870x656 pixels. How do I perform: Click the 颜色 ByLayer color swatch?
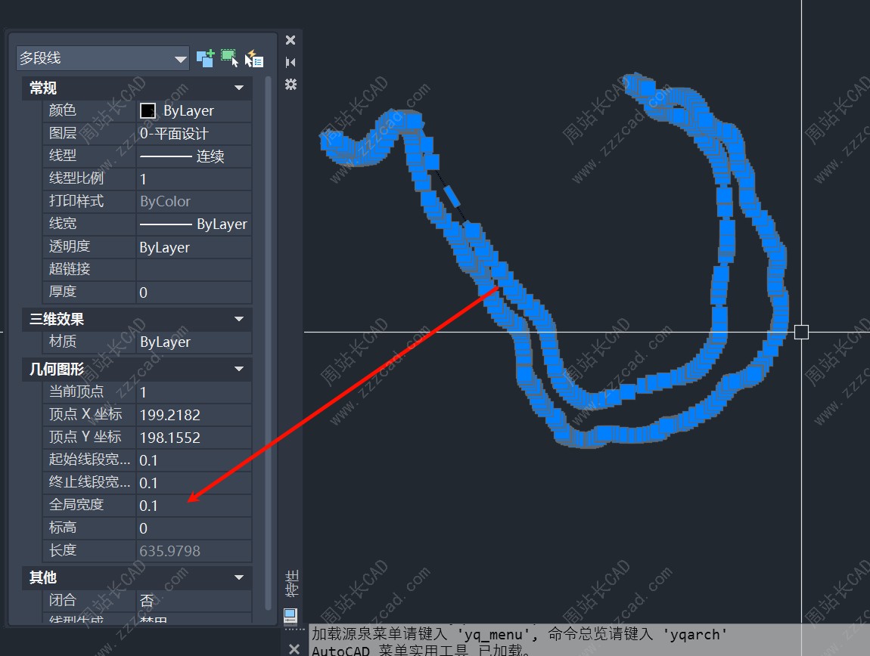click(x=148, y=111)
